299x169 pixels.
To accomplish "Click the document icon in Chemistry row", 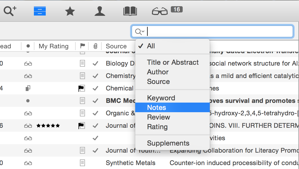I will coord(82,76).
